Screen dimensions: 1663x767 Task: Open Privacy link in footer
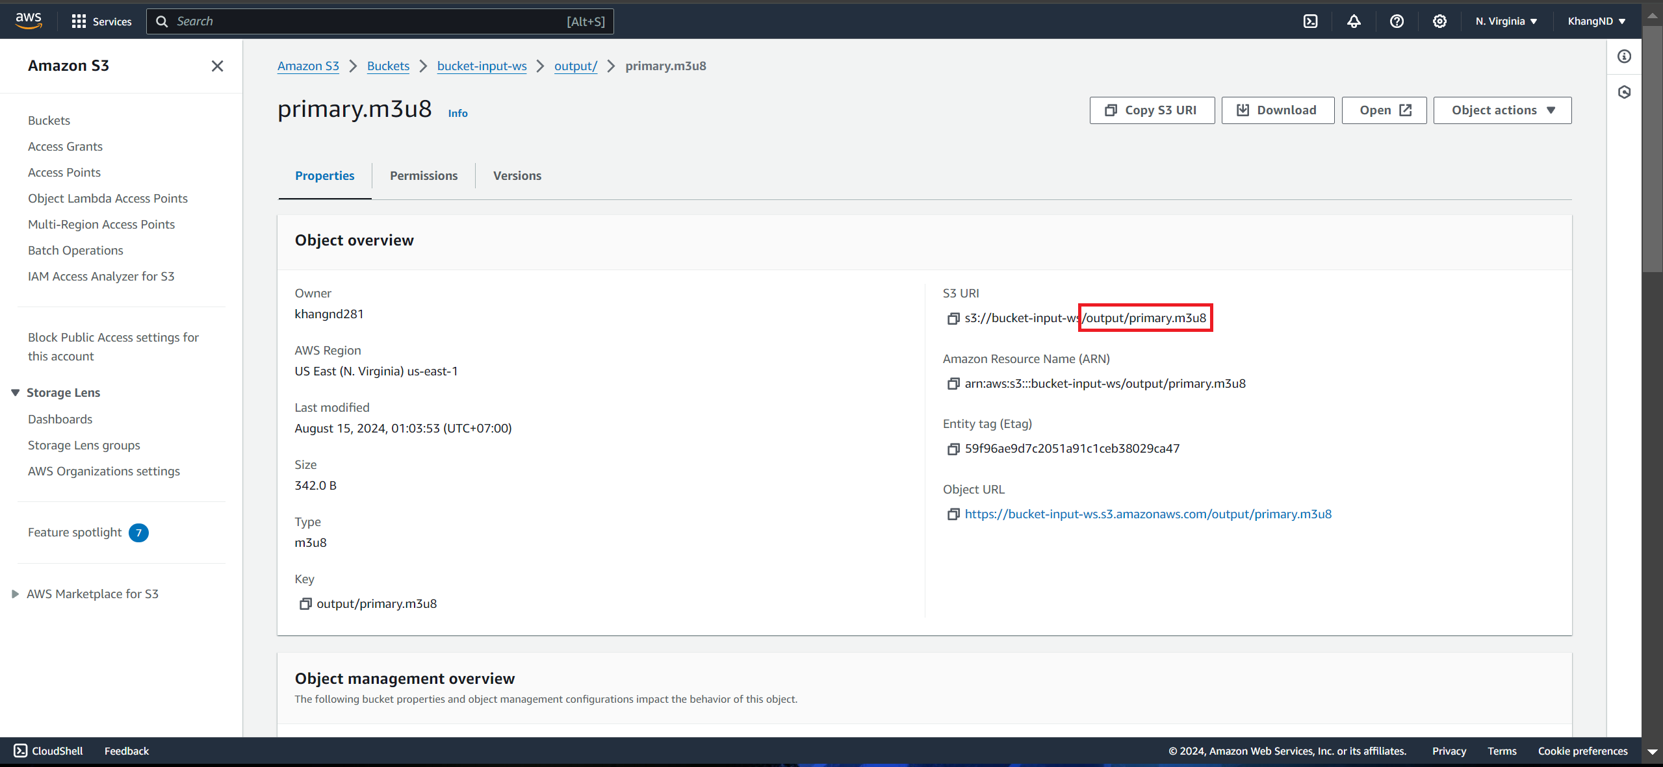(1449, 751)
